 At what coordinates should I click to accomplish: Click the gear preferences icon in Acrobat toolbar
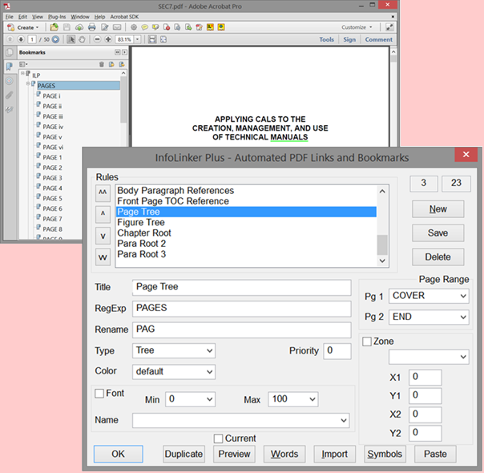point(134,27)
